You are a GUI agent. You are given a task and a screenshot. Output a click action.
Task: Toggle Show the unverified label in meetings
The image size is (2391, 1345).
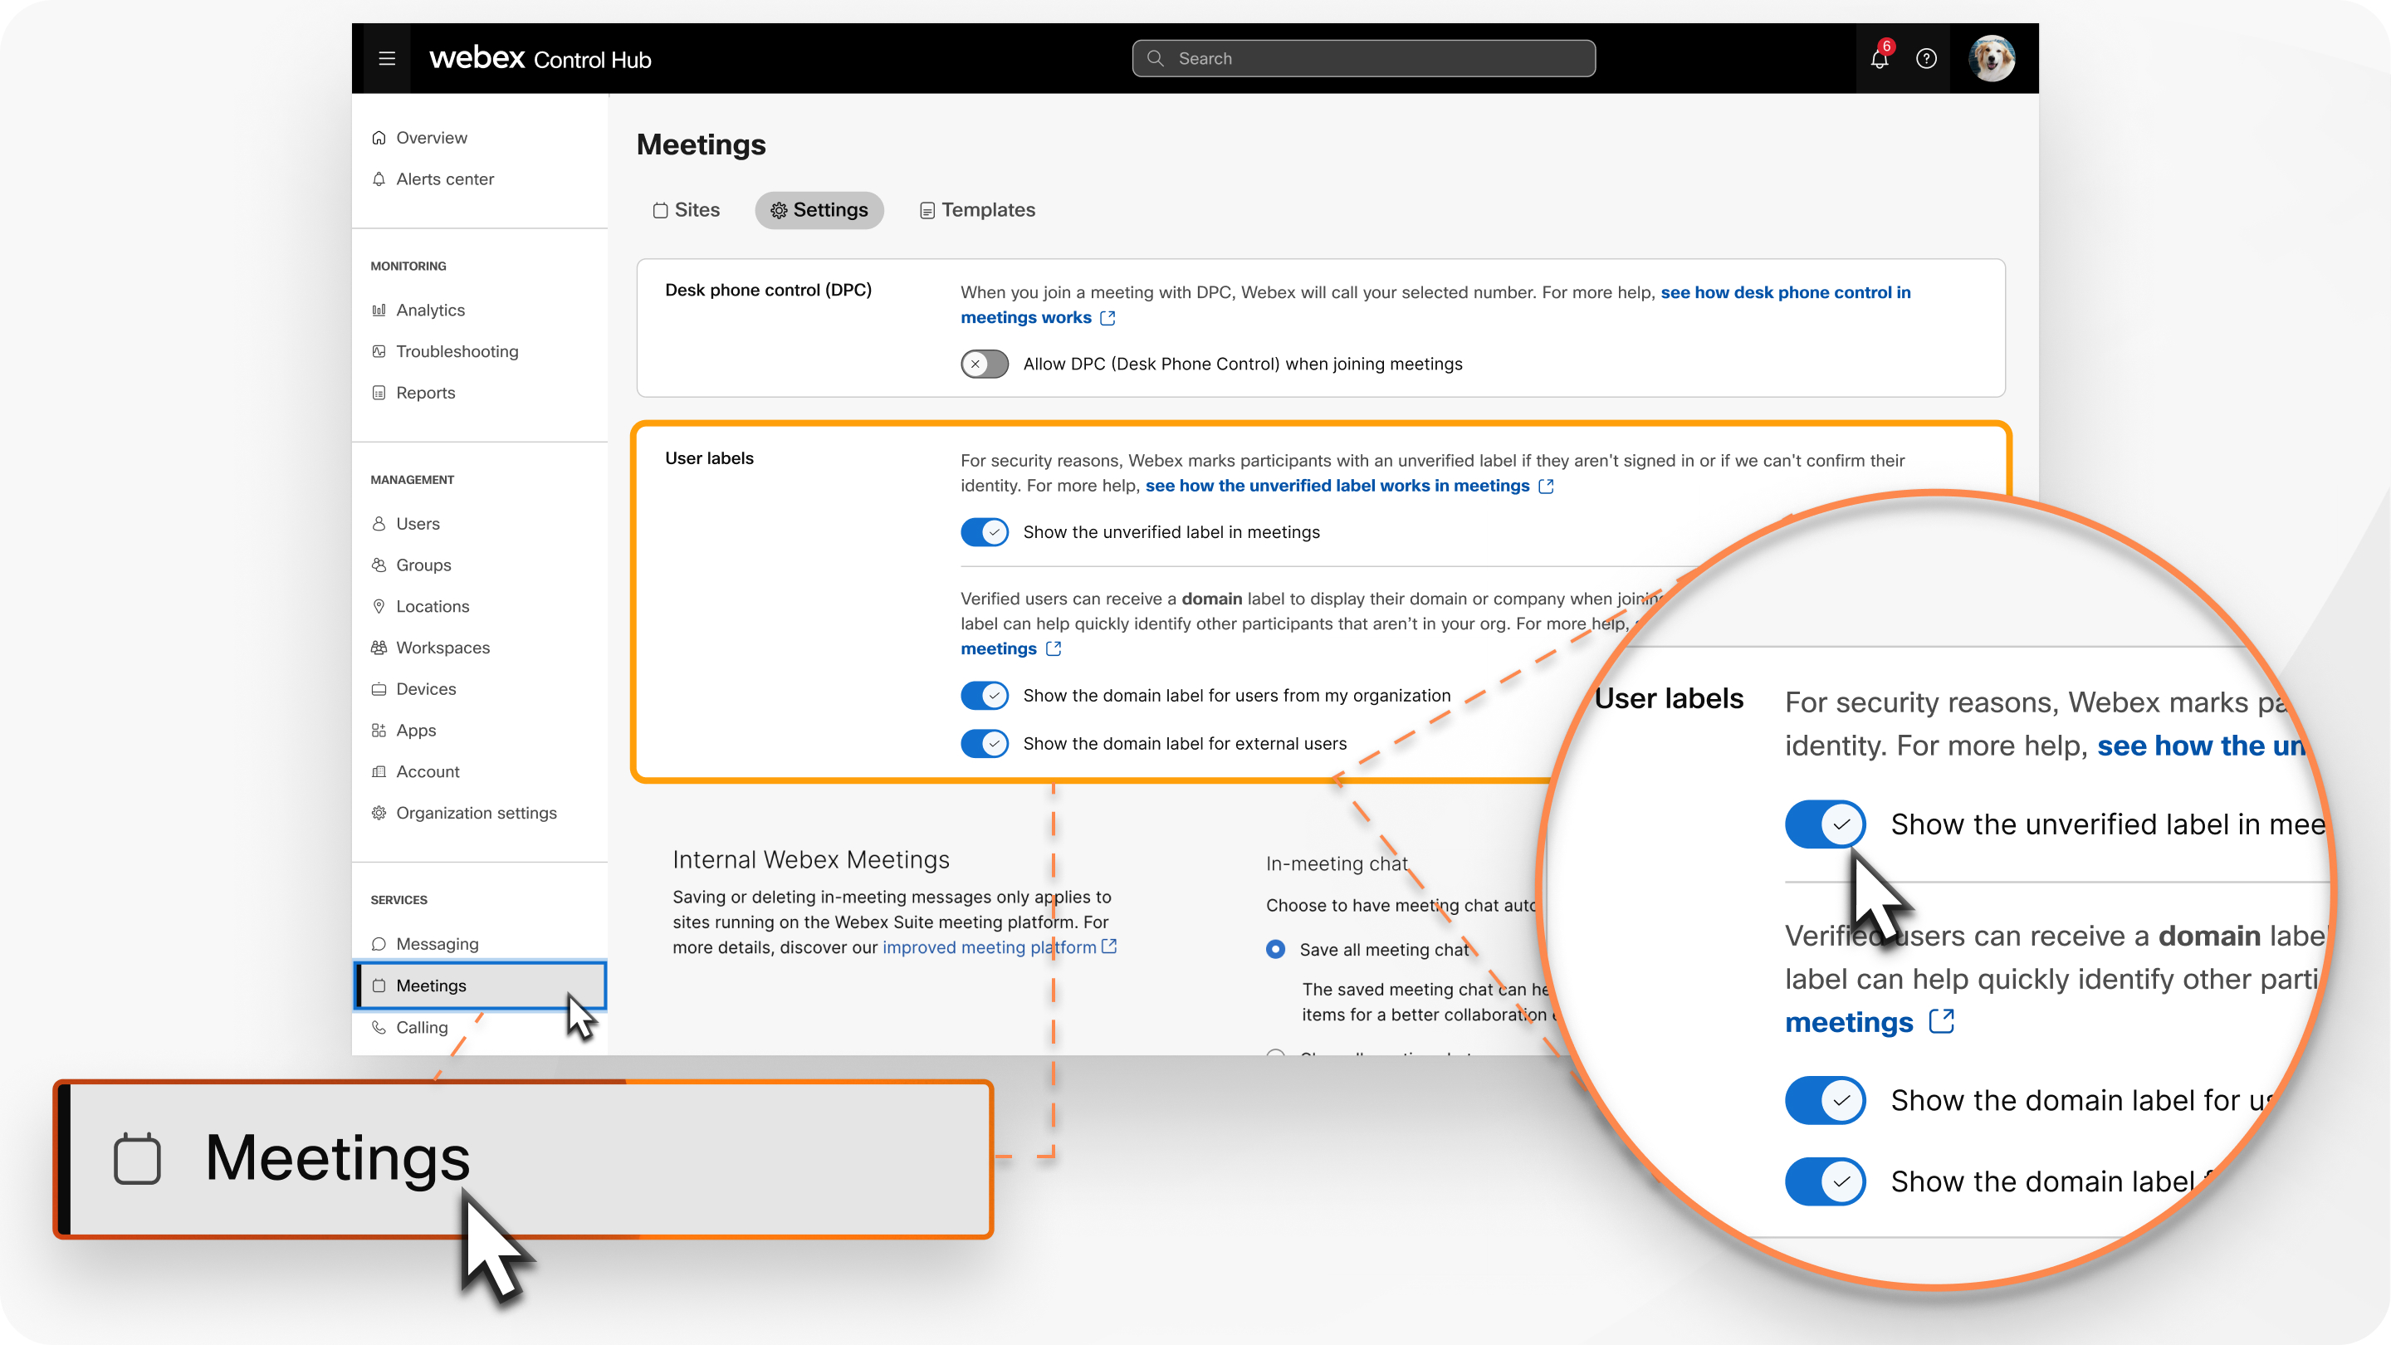[985, 531]
